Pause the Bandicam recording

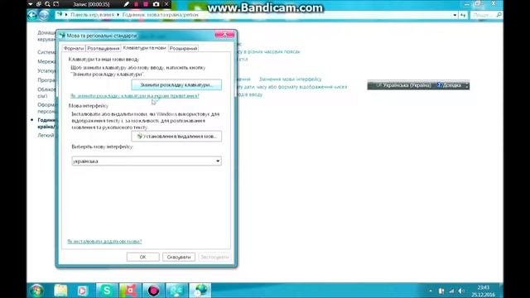point(136,4)
